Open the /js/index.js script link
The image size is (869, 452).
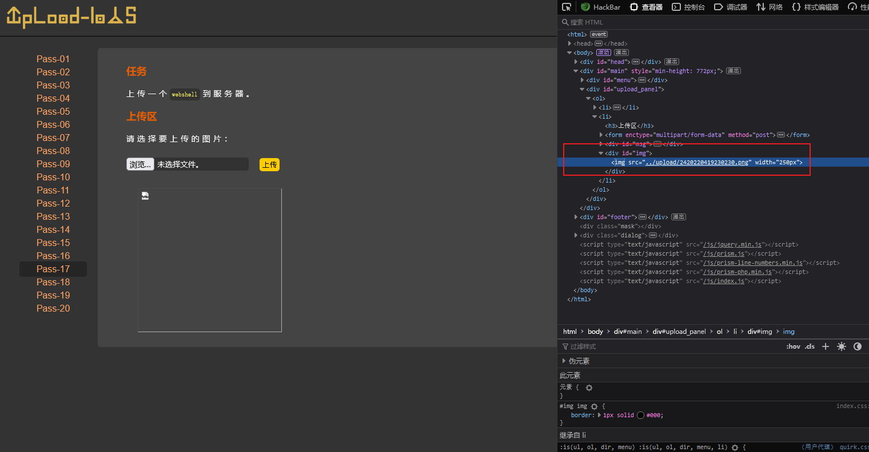[724, 281]
